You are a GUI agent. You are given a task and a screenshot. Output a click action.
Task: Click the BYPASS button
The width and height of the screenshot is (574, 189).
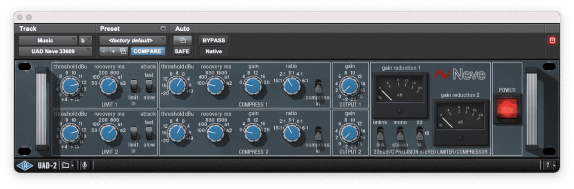tap(214, 40)
